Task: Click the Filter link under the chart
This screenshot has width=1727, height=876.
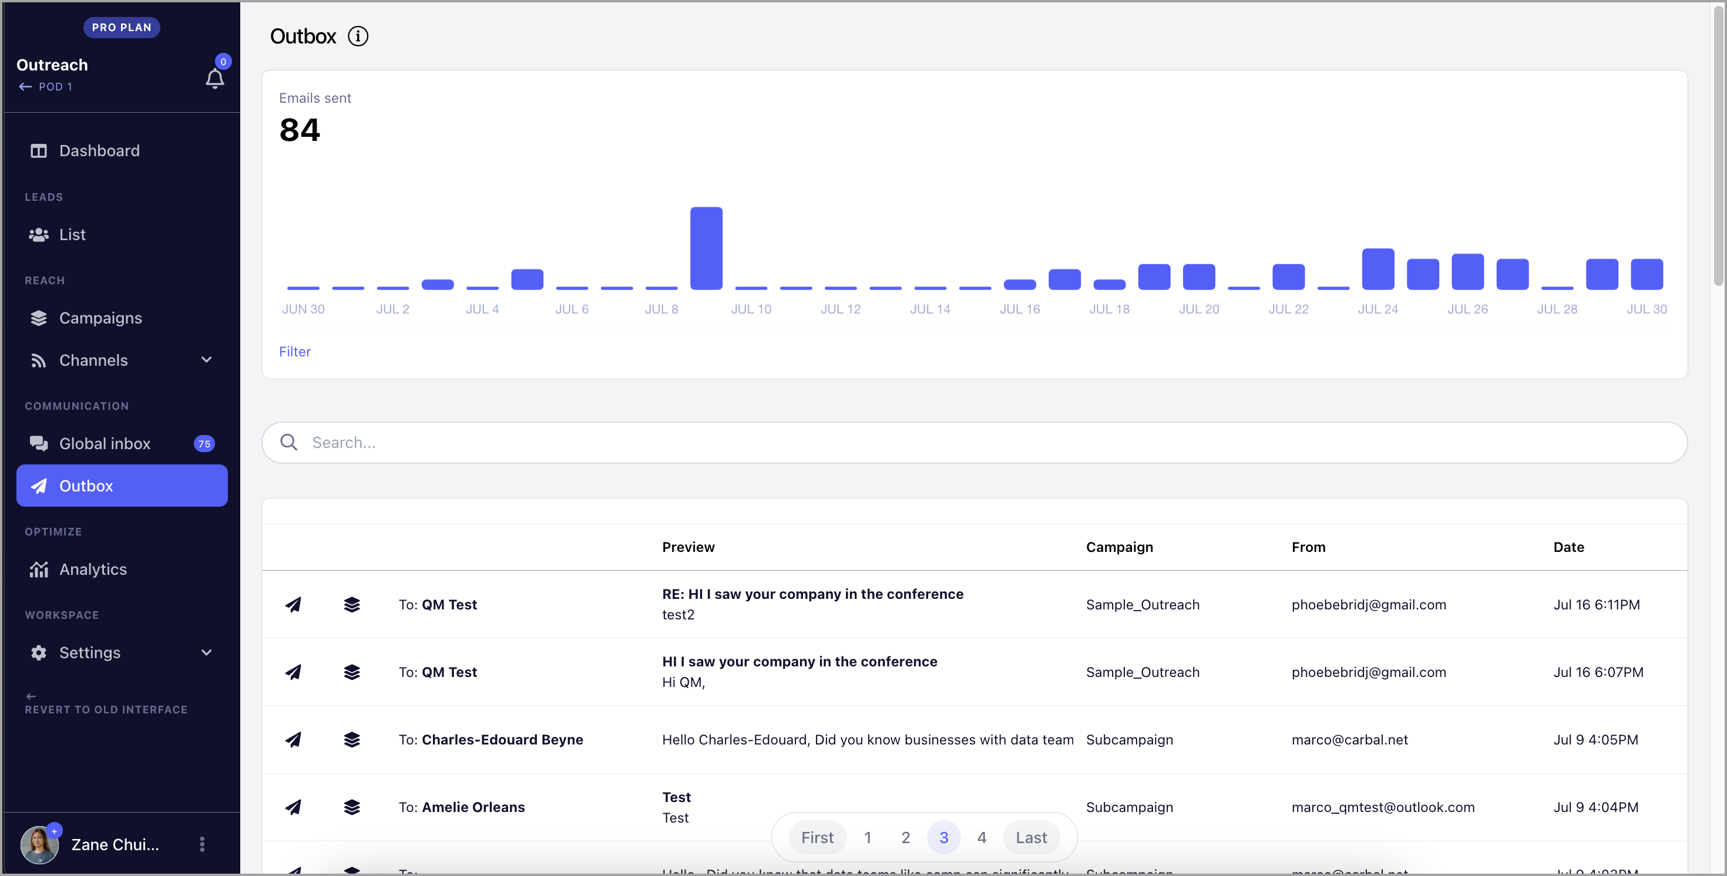Action: click(x=295, y=352)
